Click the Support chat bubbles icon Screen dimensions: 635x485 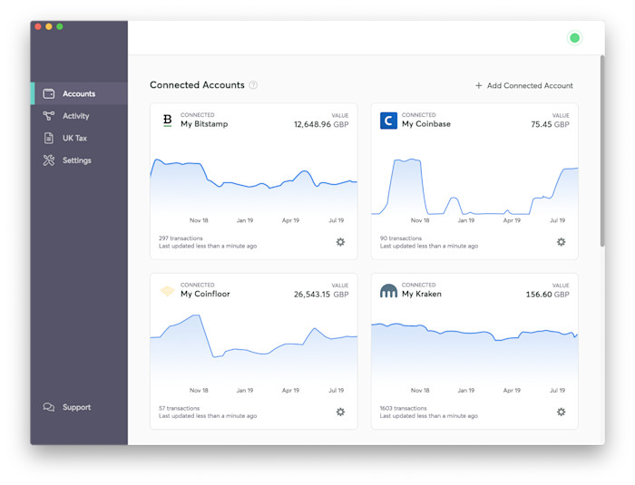coord(49,407)
